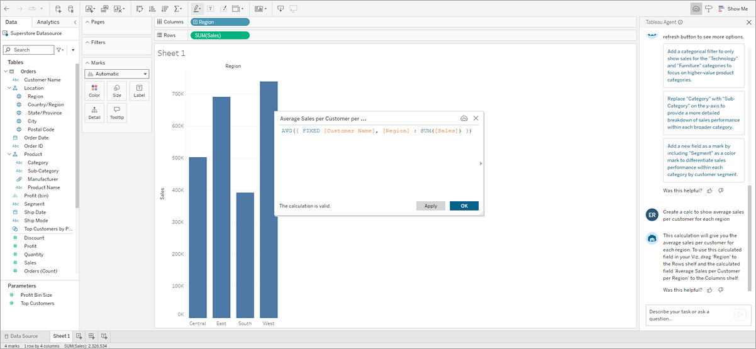Open the Aggregation sigma dropdown
The height and width of the screenshot is (349, 756).
click(x=179, y=9)
